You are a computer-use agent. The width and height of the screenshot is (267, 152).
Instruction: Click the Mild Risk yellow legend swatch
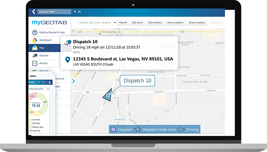[31, 123]
